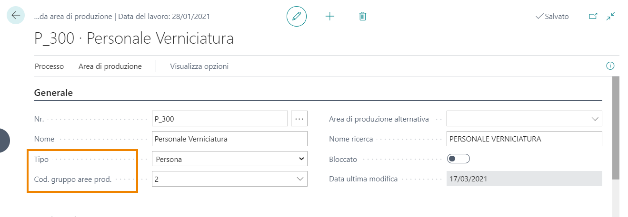Delete the record using trash icon

(x=363, y=16)
